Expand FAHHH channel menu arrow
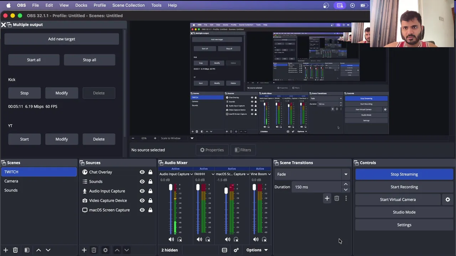Screen dimensions: 456x256 (213, 174)
